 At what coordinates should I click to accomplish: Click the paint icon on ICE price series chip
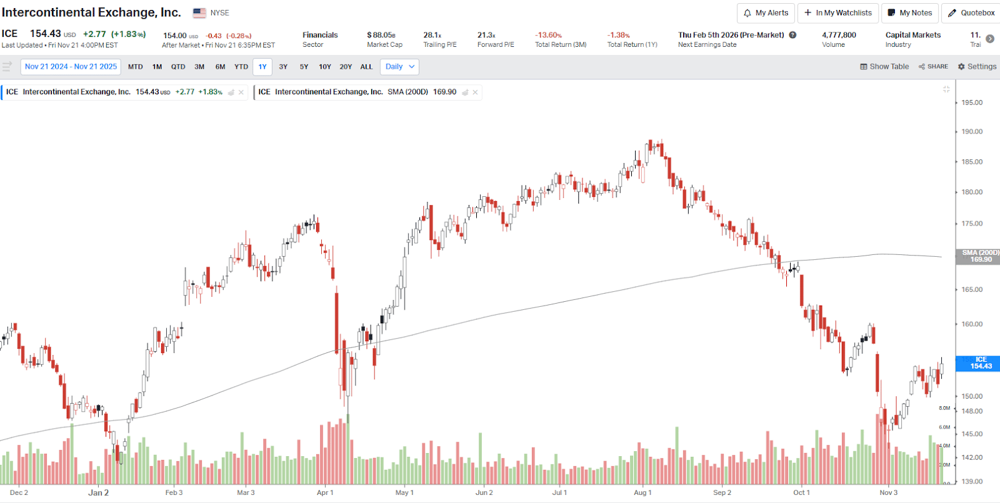[x=231, y=92]
